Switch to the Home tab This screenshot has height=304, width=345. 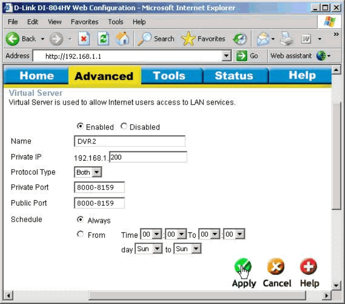(x=36, y=76)
